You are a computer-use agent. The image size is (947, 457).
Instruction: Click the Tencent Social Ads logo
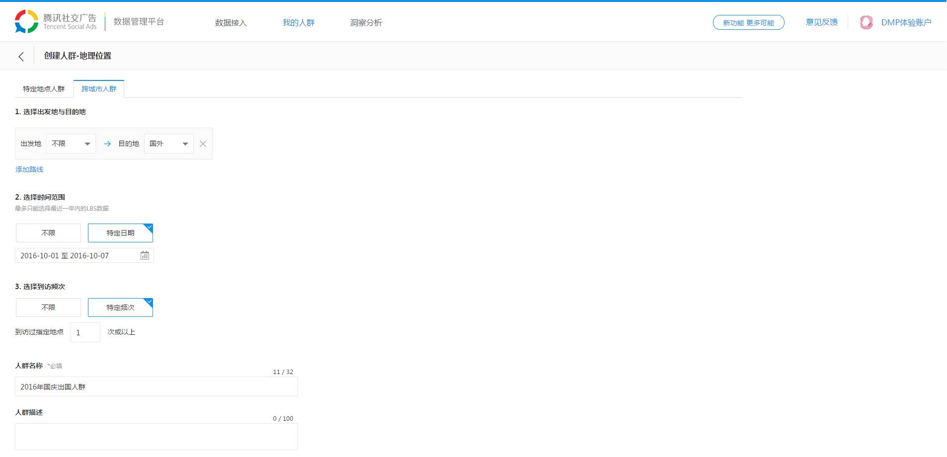pyautogui.click(x=56, y=21)
